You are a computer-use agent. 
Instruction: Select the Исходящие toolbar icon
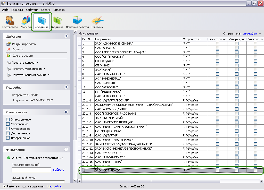[x=41, y=22]
